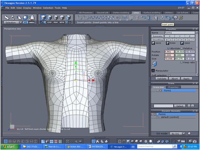Switch to the Surface modeling tab
This screenshot has width=200, height=150.
151,13
